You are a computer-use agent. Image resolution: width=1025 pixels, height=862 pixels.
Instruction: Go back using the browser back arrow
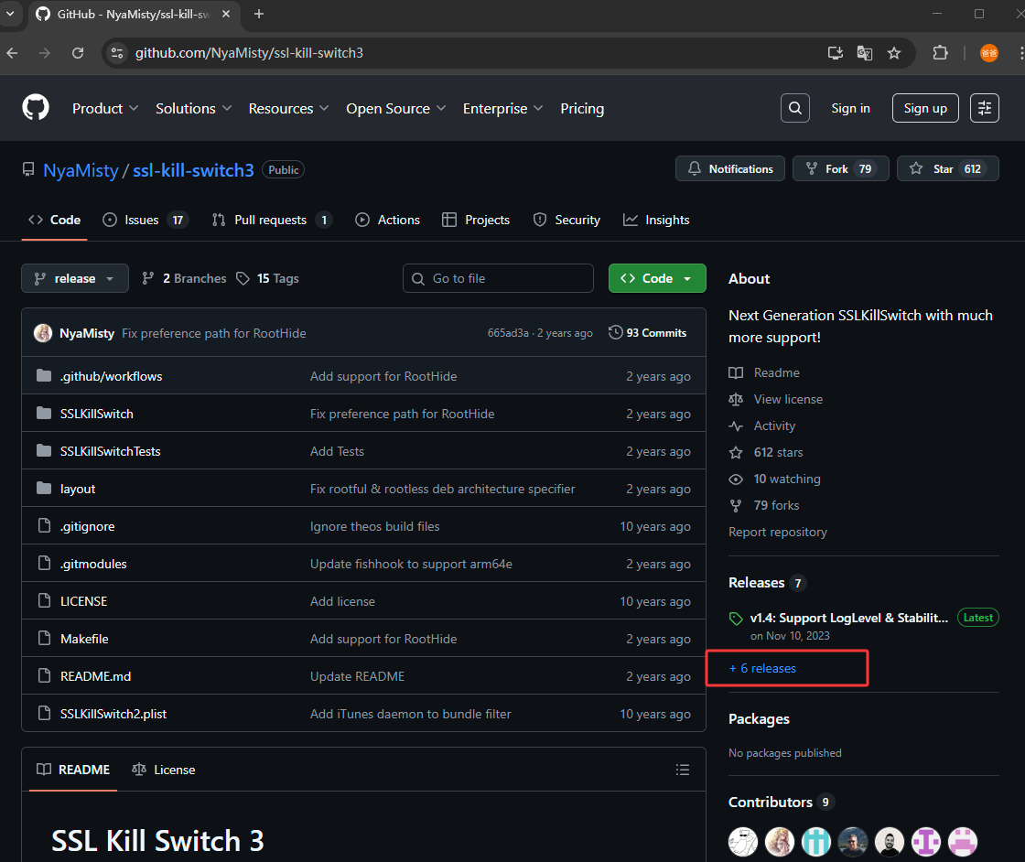[x=13, y=53]
